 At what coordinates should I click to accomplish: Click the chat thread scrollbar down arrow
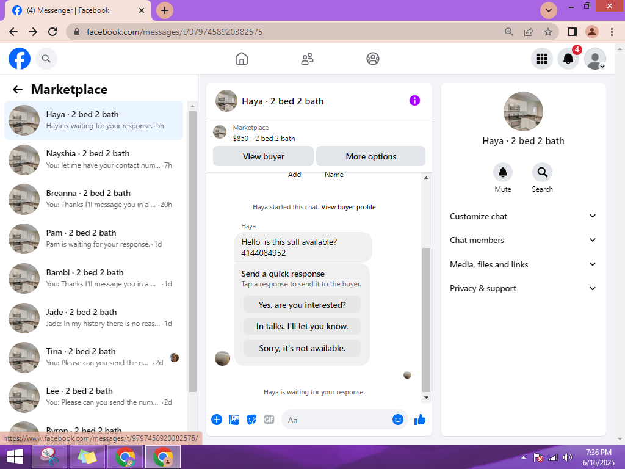(x=426, y=397)
